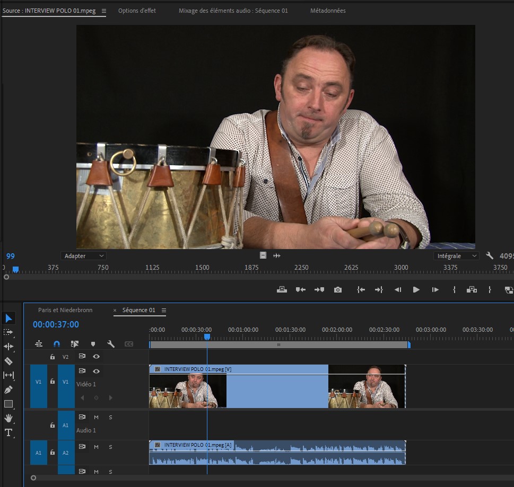Open the Source panel menu
Screen dimensions: 514x487
point(103,11)
